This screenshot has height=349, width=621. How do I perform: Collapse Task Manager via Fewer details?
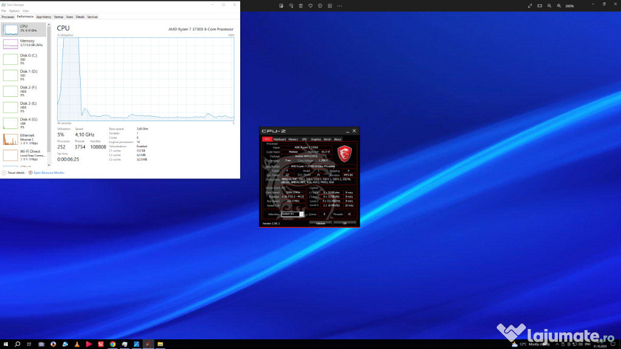[x=16, y=173]
